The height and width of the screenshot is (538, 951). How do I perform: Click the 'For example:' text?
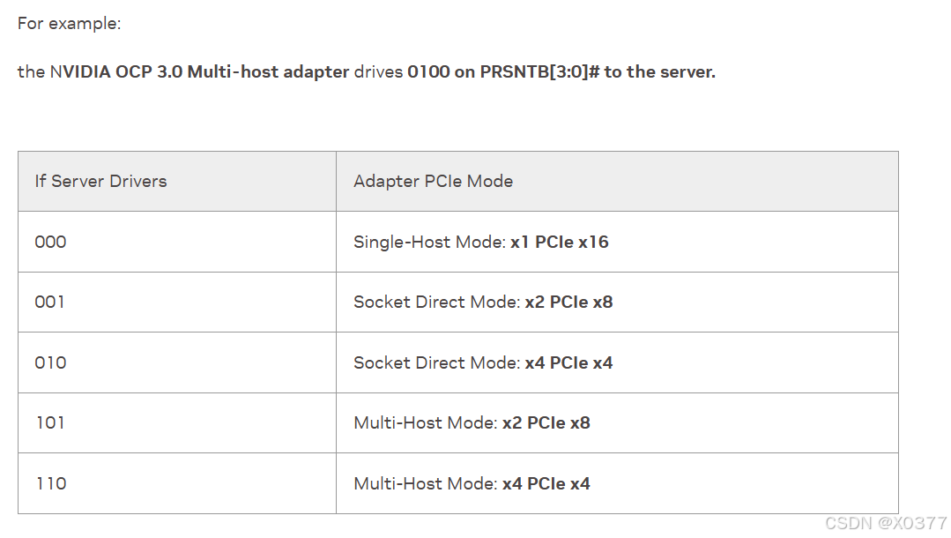pos(69,24)
